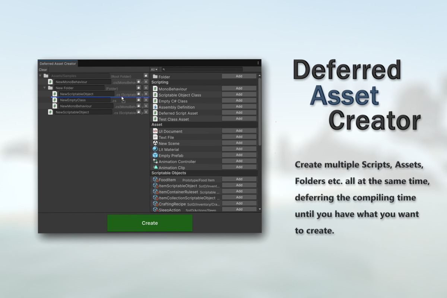Click the Empty Prefab cube icon
Screen dimensions: 447x298
(155, 156)
